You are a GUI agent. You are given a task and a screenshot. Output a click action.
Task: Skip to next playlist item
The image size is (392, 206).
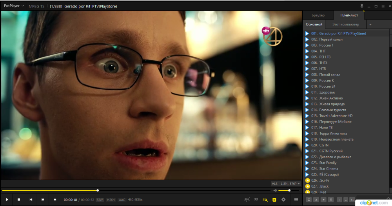click(x=43, y=199)
